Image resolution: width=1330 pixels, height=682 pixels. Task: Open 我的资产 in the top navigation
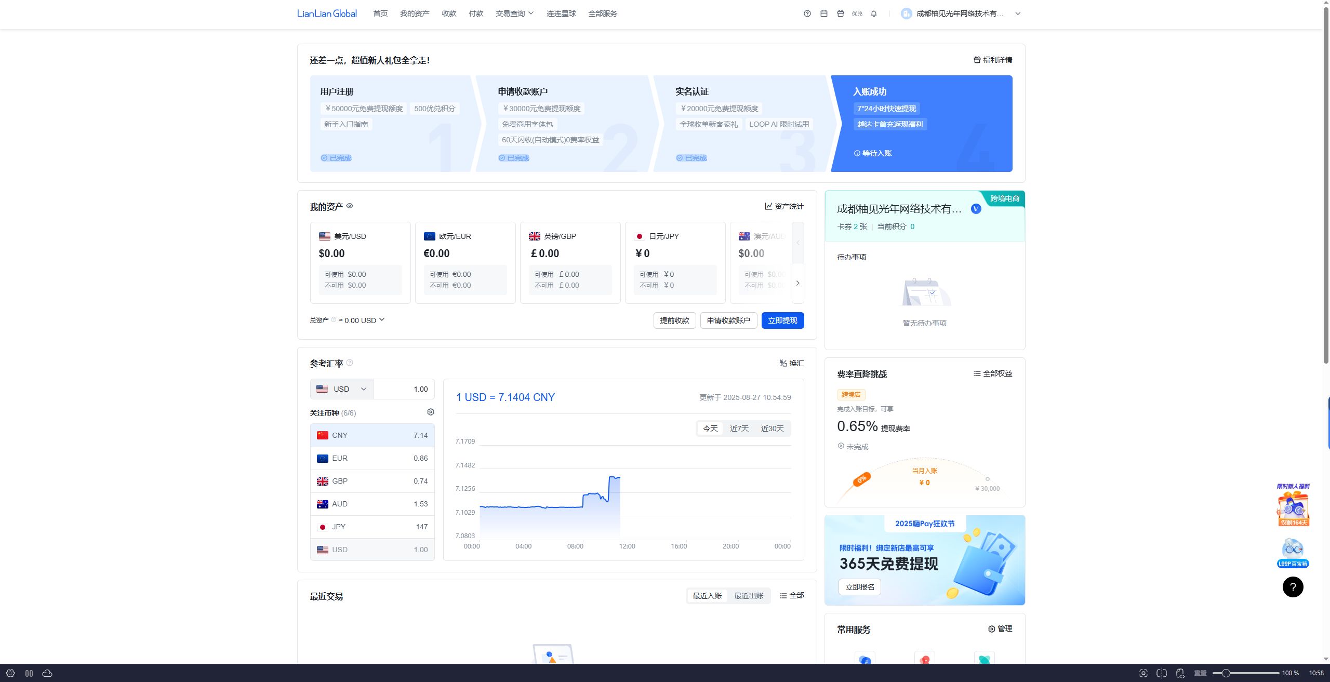click(x=415, y=14)
